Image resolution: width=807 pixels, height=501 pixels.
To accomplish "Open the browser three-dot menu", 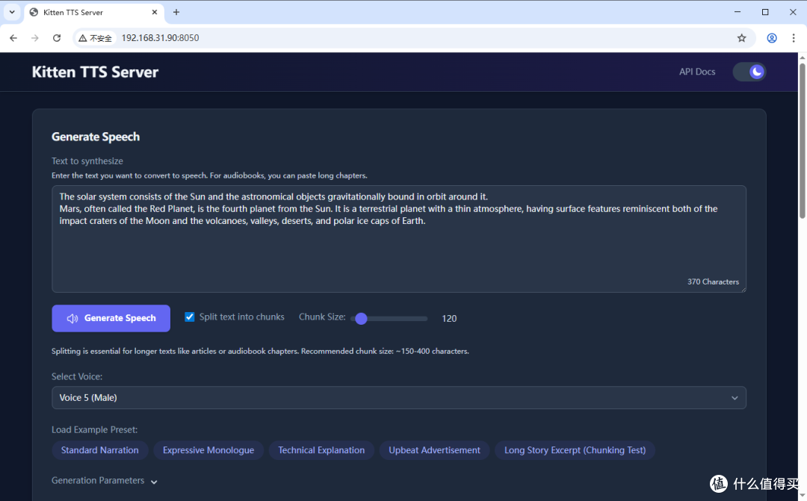I will pos(793,38).
